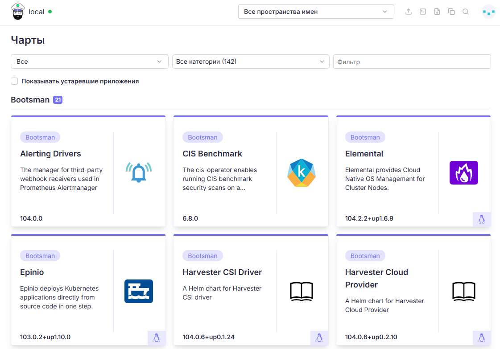Click the green cluster status dot

(50, 12)
